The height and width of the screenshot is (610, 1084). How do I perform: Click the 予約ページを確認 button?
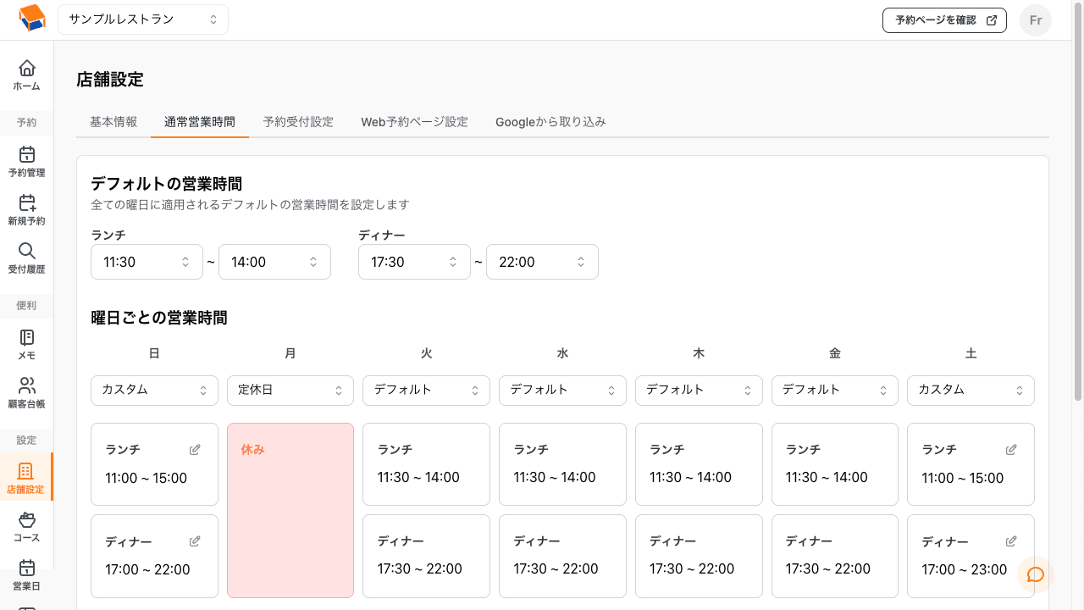943,19
